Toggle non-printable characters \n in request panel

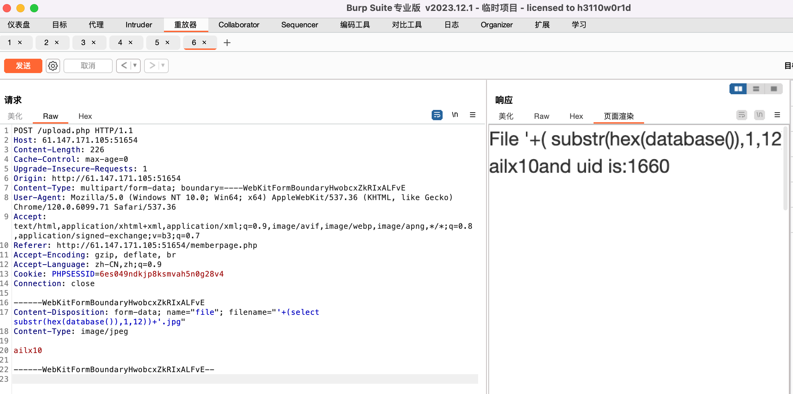tap(455, 115)
